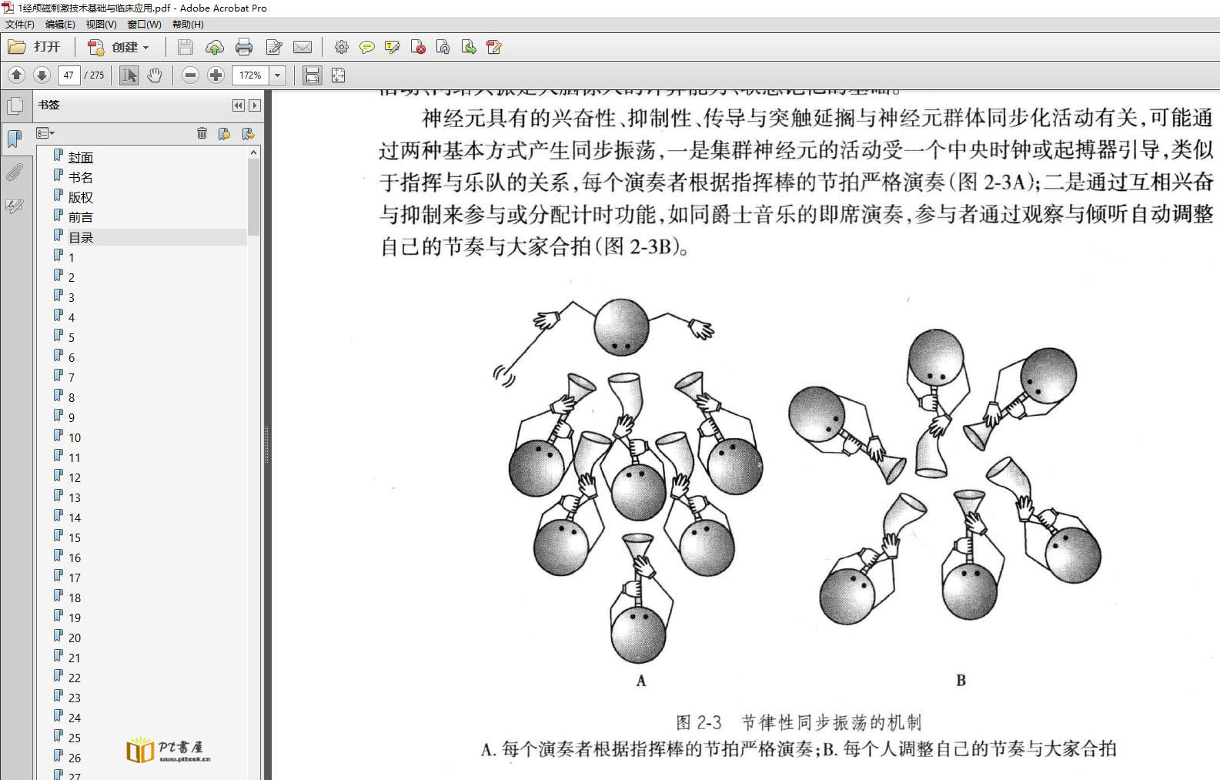Select the 目录 bookmark
Image resolution: width=1220 pixels, height=780 pixels.
tap(81, 237)
